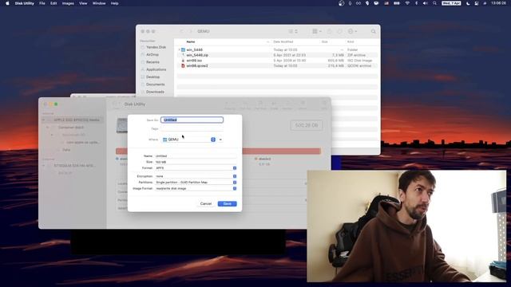Open the Image Format dropdown
Image resolution: width=511 pixels, height=287 pixels.
coord(196,188)
